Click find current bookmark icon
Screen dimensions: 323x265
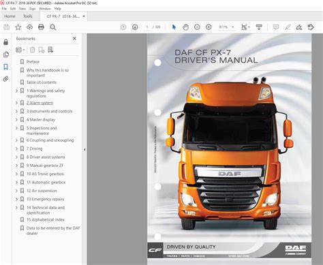[50, 50]
